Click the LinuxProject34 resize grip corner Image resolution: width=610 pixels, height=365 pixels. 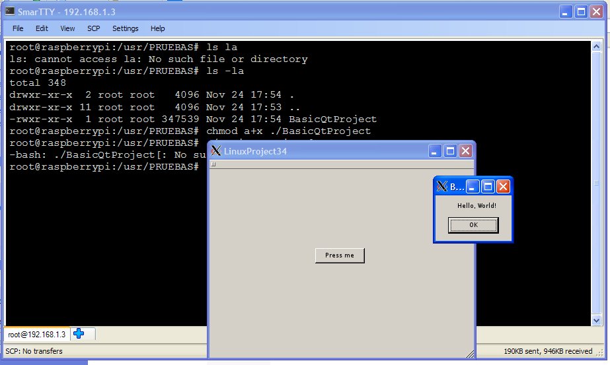point(470,353)
